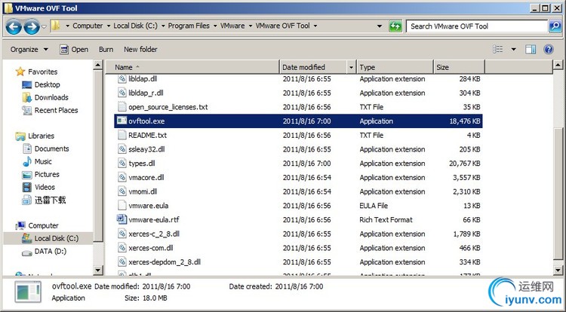Click ovftool.exe thumbnail in details pane
The image size is (566, 312).
pyautogui.click(x=28, y=292)
